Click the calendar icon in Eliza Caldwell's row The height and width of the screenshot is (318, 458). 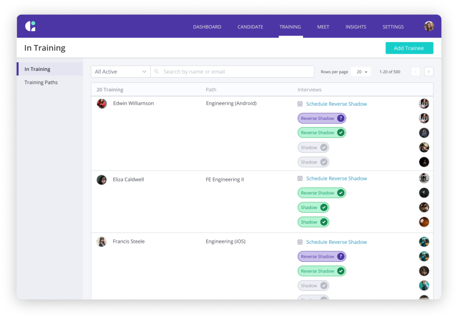(x=300, y=179)
